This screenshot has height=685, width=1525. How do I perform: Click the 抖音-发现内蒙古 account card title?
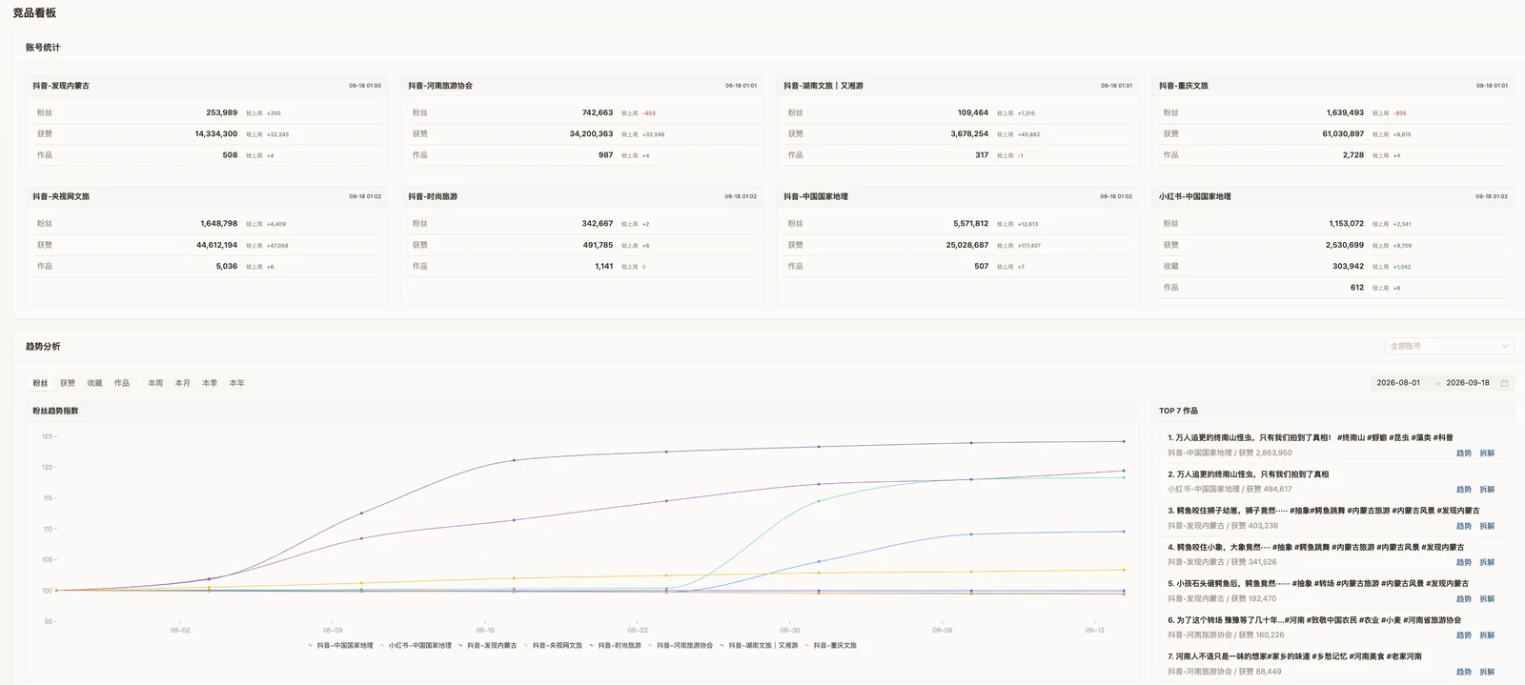click(x=61, y=86)
